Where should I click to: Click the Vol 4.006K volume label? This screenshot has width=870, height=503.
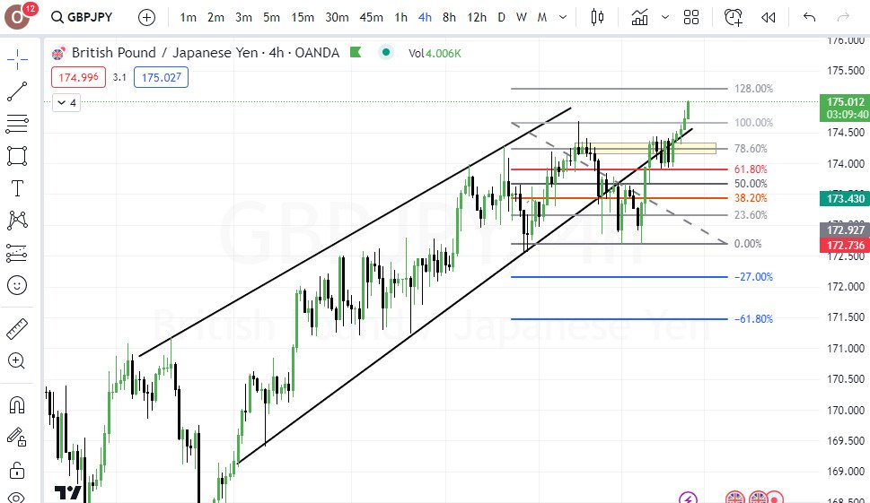click(x=435, y=53)
